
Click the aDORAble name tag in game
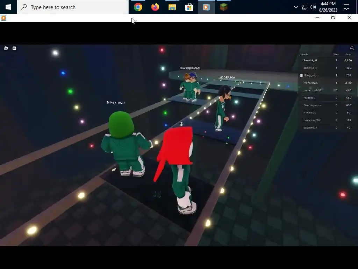click(227, 77)
